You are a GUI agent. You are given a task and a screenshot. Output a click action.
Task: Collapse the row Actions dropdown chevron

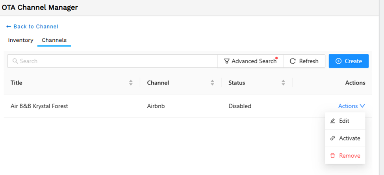pyautogui.click(x=362, y=106)
